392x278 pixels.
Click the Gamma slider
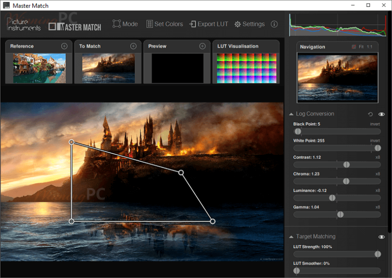click(x=337, y=214)
